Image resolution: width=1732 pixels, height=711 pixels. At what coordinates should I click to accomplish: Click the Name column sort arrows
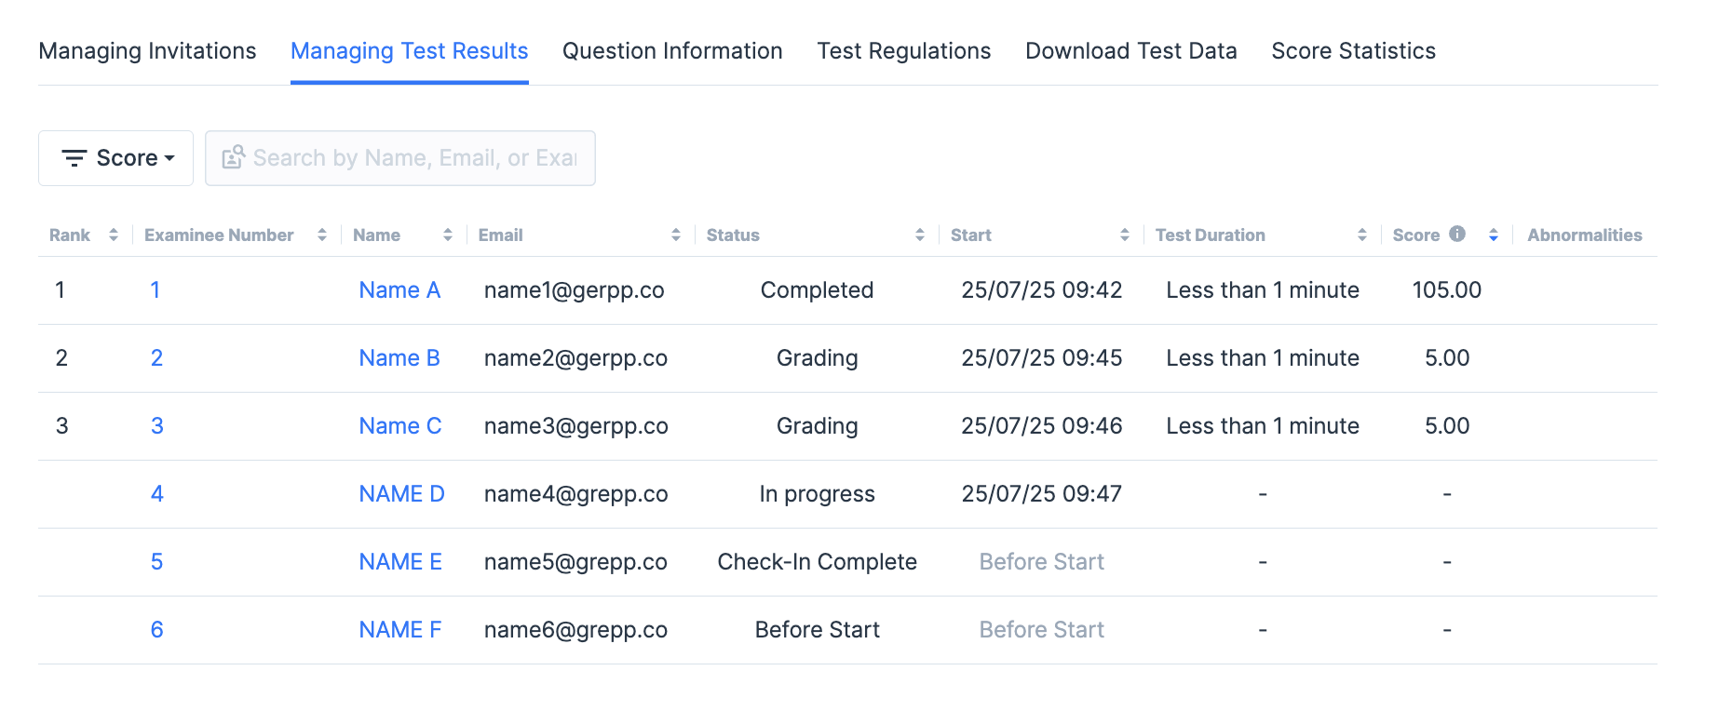[448, 235]
